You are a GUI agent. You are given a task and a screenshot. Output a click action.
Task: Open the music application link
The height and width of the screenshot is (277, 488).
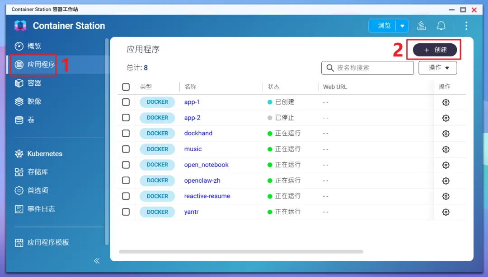point(192,149)
